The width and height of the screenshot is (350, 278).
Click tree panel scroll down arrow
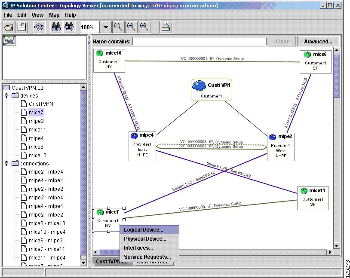coord(83,263)
